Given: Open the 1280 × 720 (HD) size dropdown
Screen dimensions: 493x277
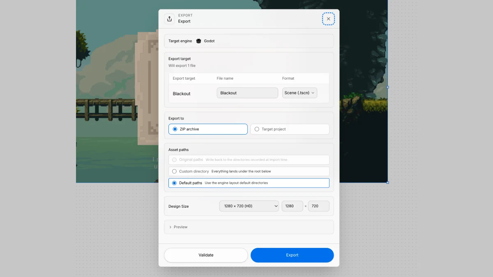Looking at the screenshot, I should pyautogui.click(x=249, y=206).
